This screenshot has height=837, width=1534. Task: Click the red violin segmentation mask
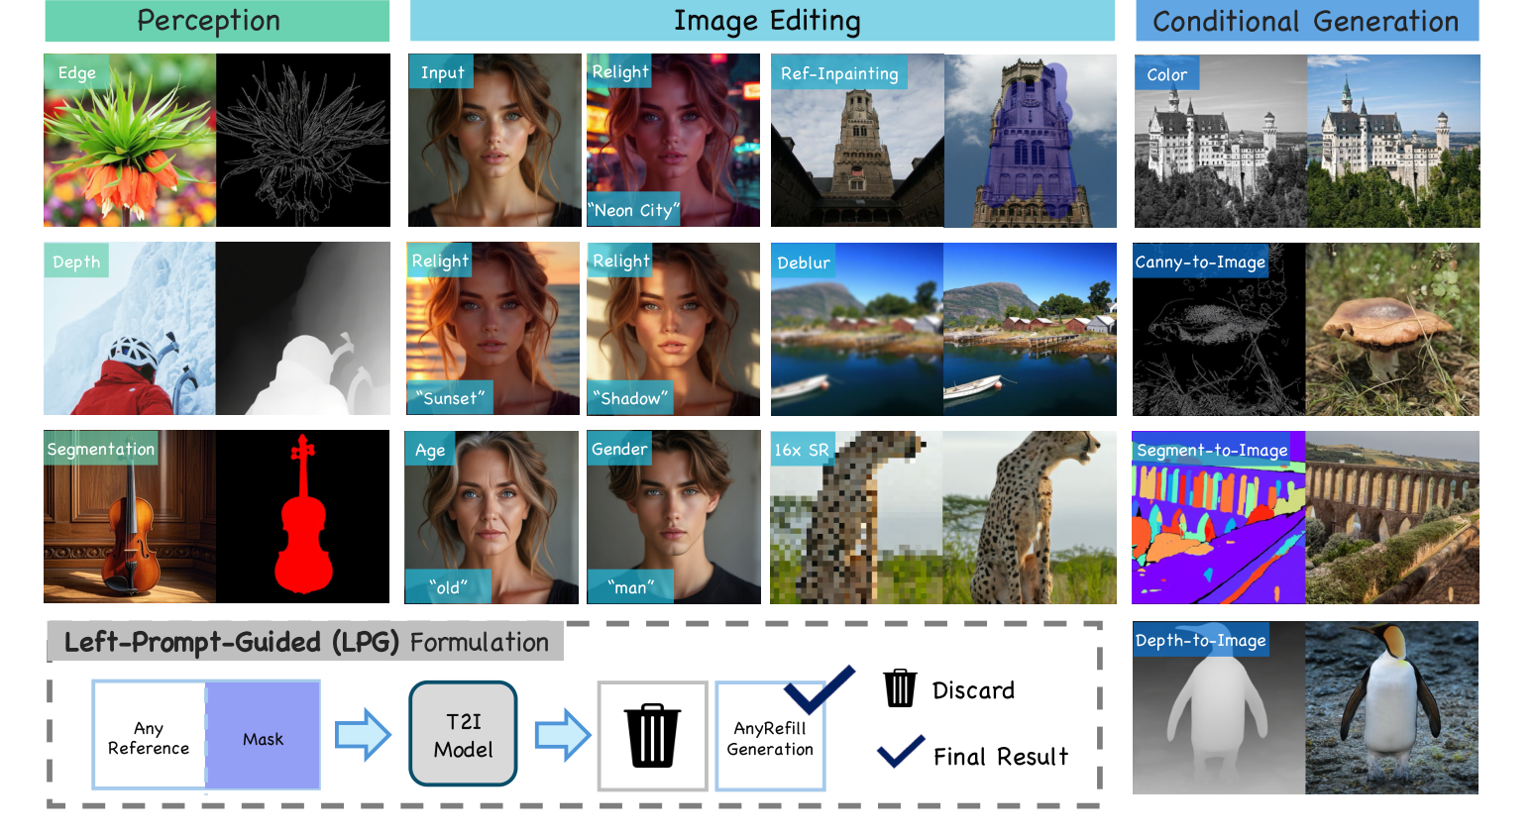click(x=303, y=517)
